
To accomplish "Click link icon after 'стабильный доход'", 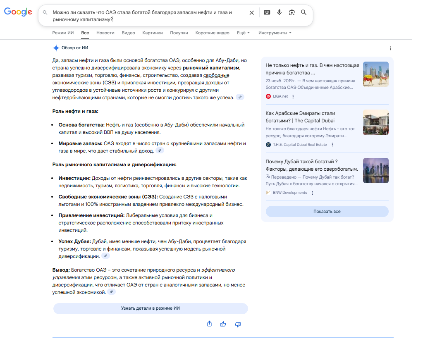I will 160,150.
